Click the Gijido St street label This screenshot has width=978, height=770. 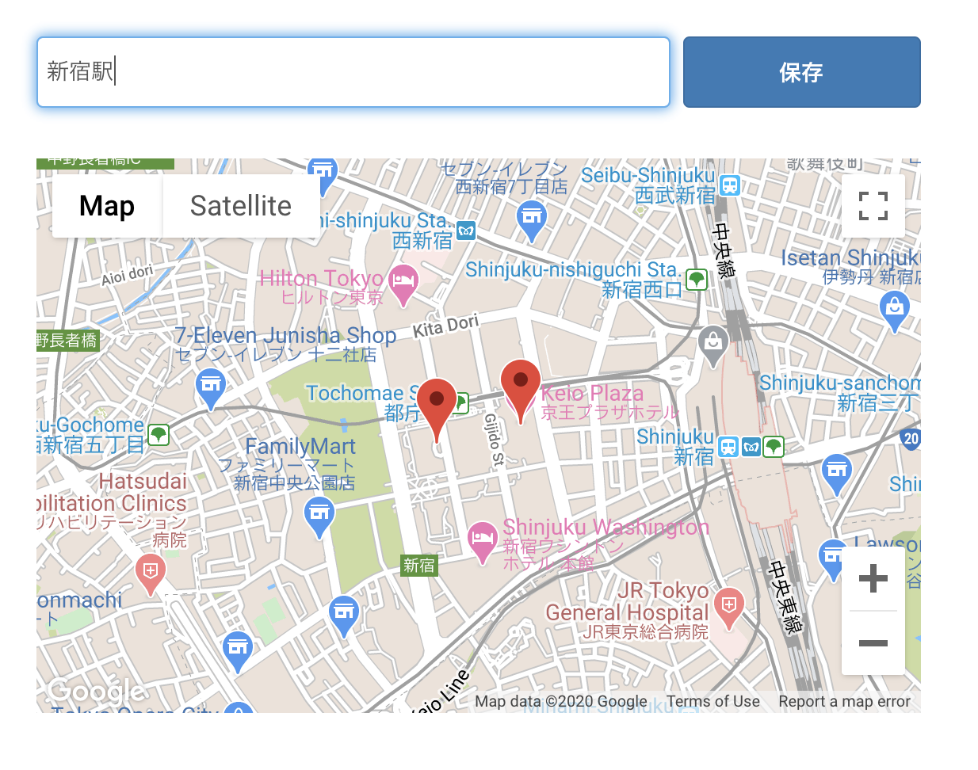(x=493, y=439)
